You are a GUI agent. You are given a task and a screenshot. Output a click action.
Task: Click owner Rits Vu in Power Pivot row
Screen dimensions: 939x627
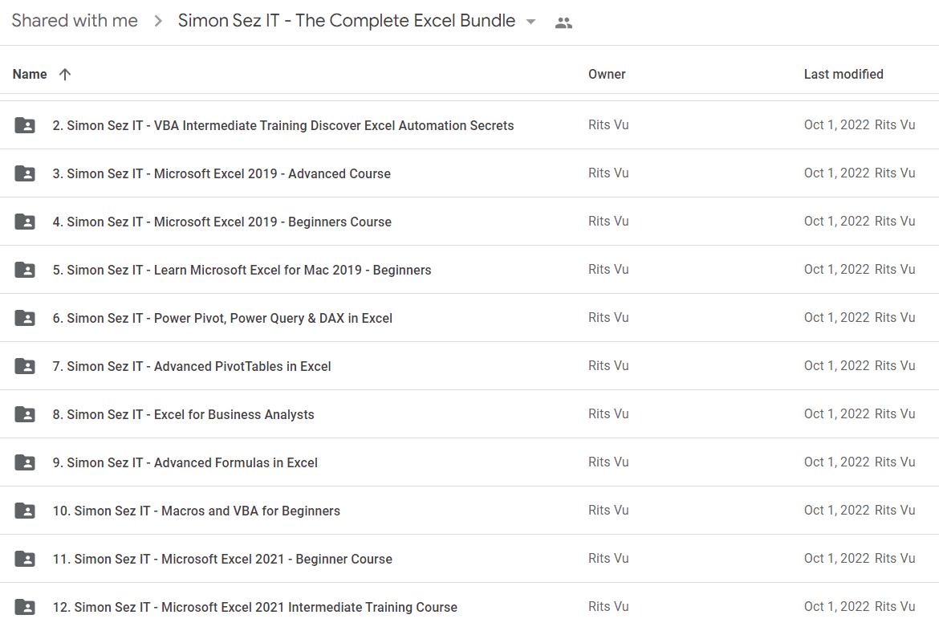coord(608,317)
